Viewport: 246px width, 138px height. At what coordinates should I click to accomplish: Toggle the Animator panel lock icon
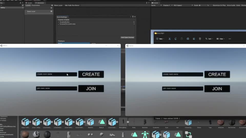(147, 3)
